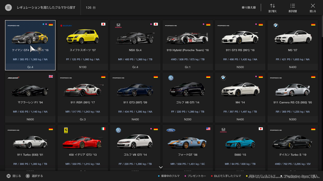This screenshot has height=181, width=323.
Task: Click the 126 台 car count
Action: pyautogui.click(x=91, y=8)
